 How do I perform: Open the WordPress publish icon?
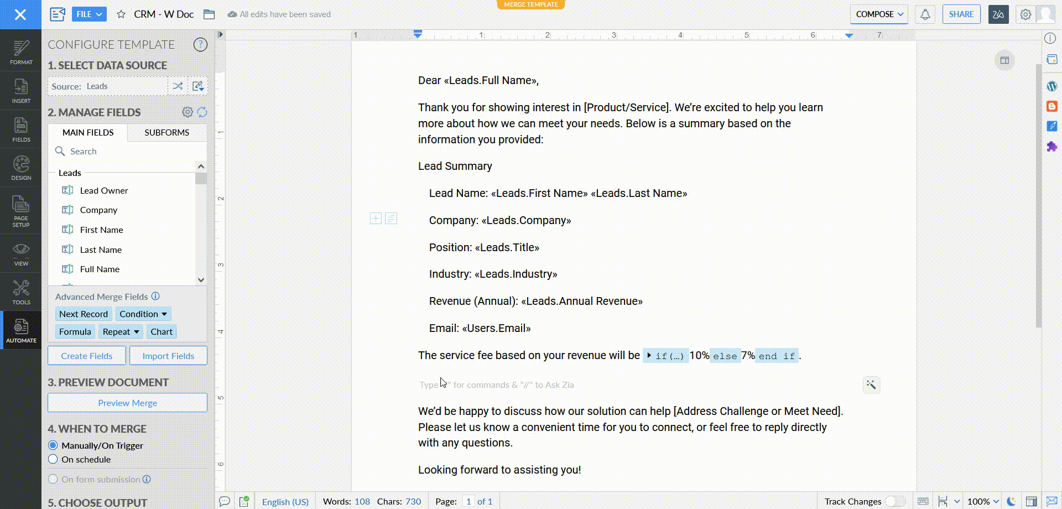(1051, 86)
